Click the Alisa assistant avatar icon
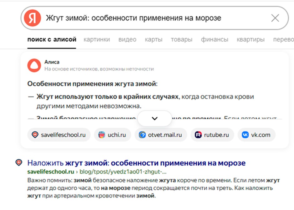This screenshot has width=294, height=210. pos(34,65)
